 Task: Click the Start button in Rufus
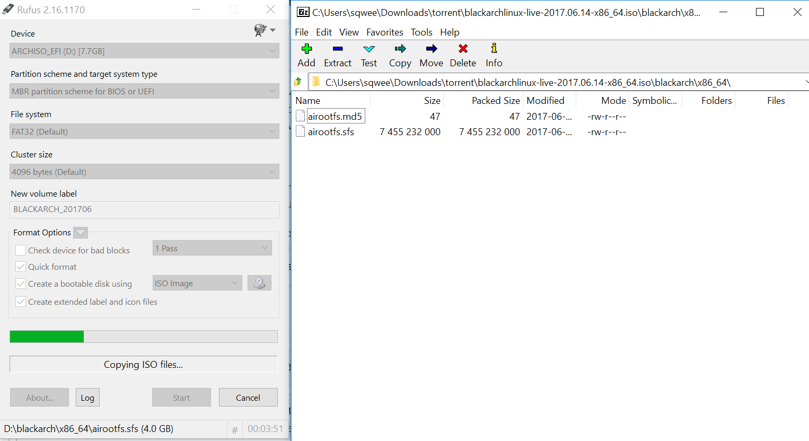coord(181,398)
